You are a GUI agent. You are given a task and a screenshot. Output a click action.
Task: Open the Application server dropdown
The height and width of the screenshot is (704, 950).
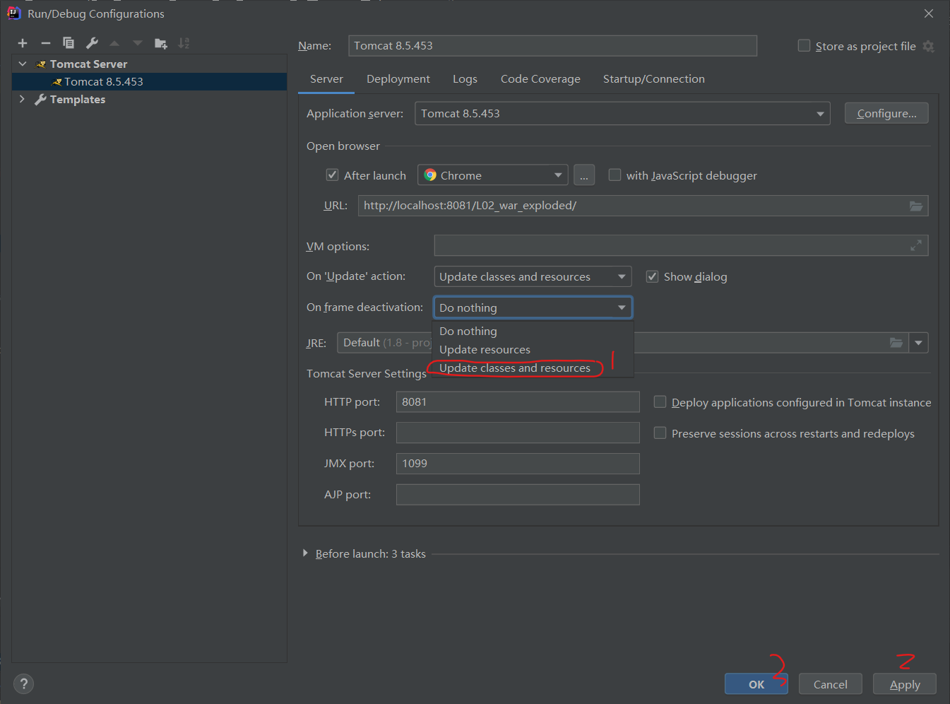622,114
